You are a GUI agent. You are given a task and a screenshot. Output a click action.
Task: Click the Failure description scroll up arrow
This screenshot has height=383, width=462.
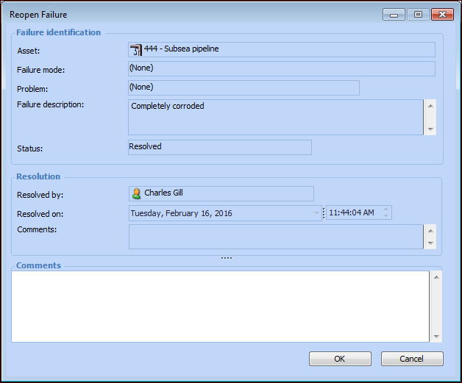click(430, 106)
